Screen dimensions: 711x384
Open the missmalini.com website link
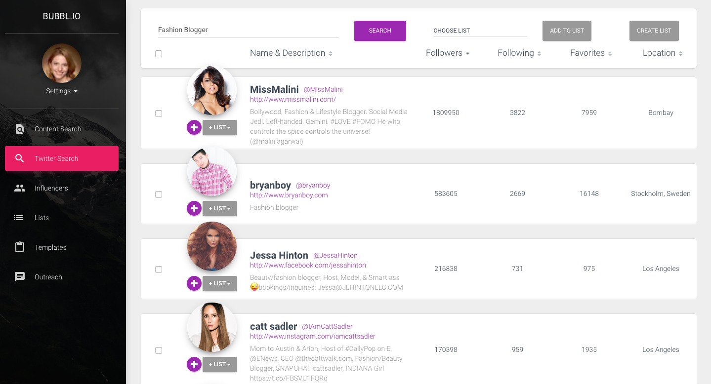point(293,99)
